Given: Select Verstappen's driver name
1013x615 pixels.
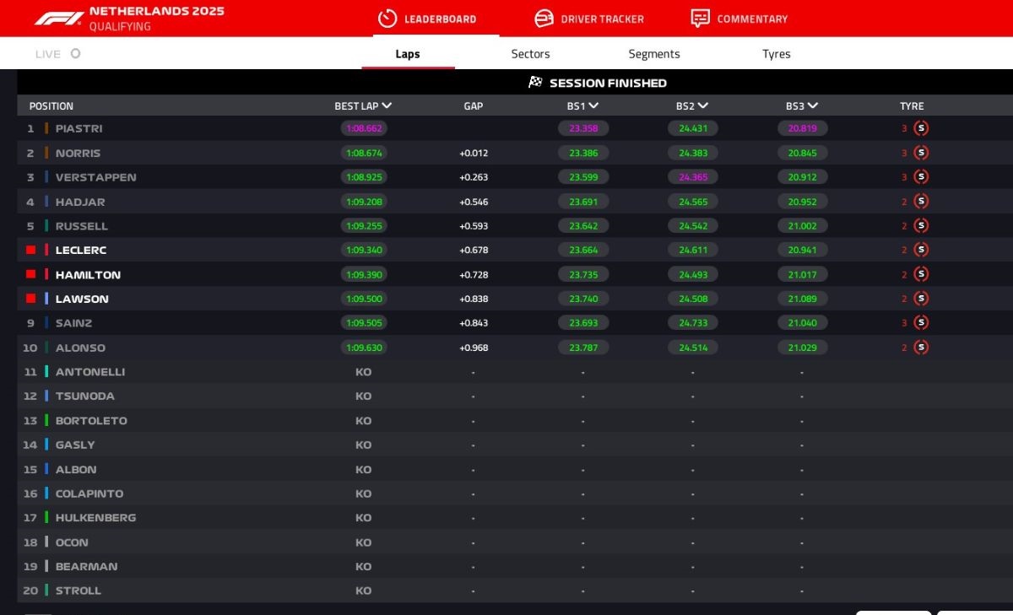Looking at the screenshot, I should click(x=95, y=177).
